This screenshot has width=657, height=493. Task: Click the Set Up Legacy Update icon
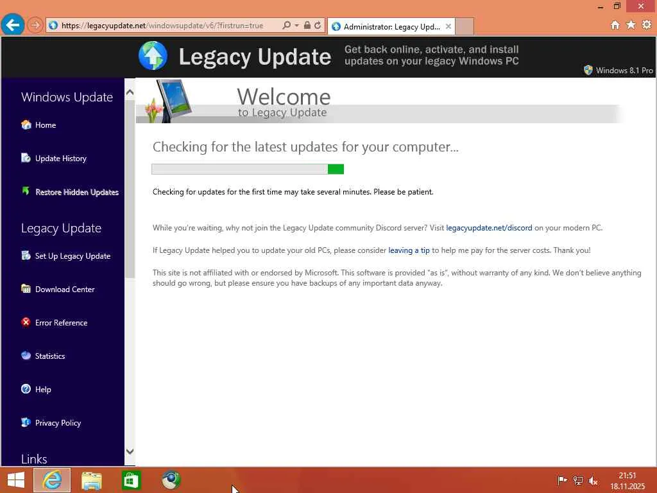26,255
